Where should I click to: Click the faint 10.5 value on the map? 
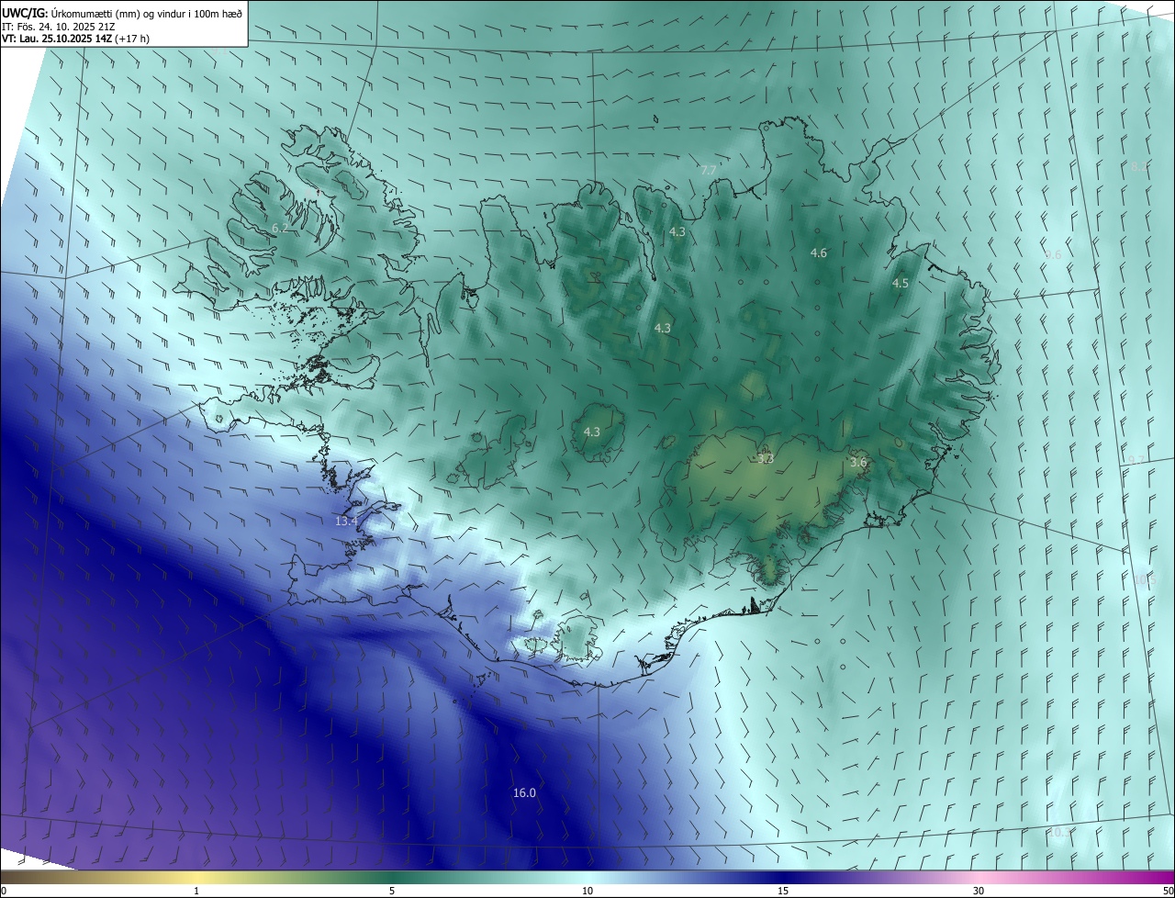[1144, 579]
